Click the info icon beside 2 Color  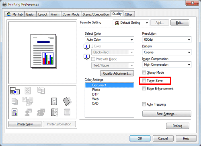click(86, 46)
